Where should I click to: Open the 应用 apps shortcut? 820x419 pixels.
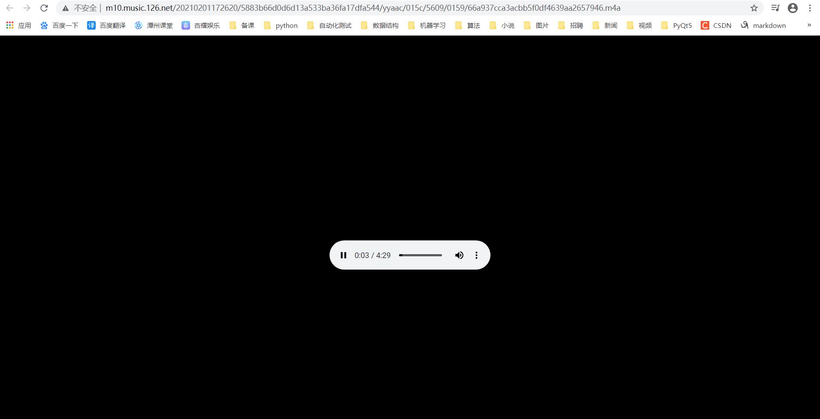click(x=18, y=25)
